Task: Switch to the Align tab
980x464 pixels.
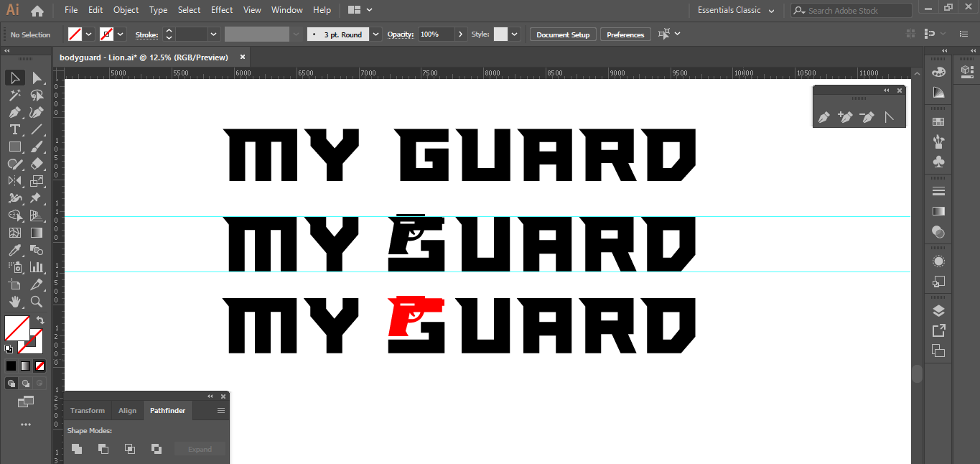Action: coord(127,411)
